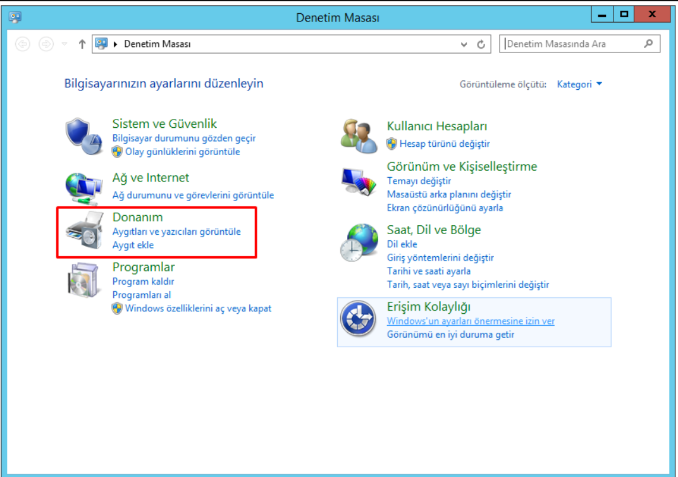The image size is (678, 477).
Task: Open the Erişim Kolaylığı icon
Action: [x=359, y=318]
